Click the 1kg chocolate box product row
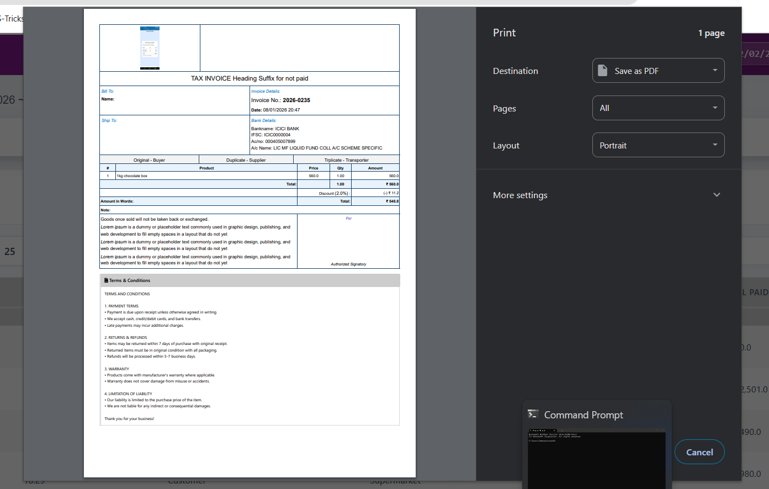This screenshot has width=769, height=489. (x=132, y=176)
